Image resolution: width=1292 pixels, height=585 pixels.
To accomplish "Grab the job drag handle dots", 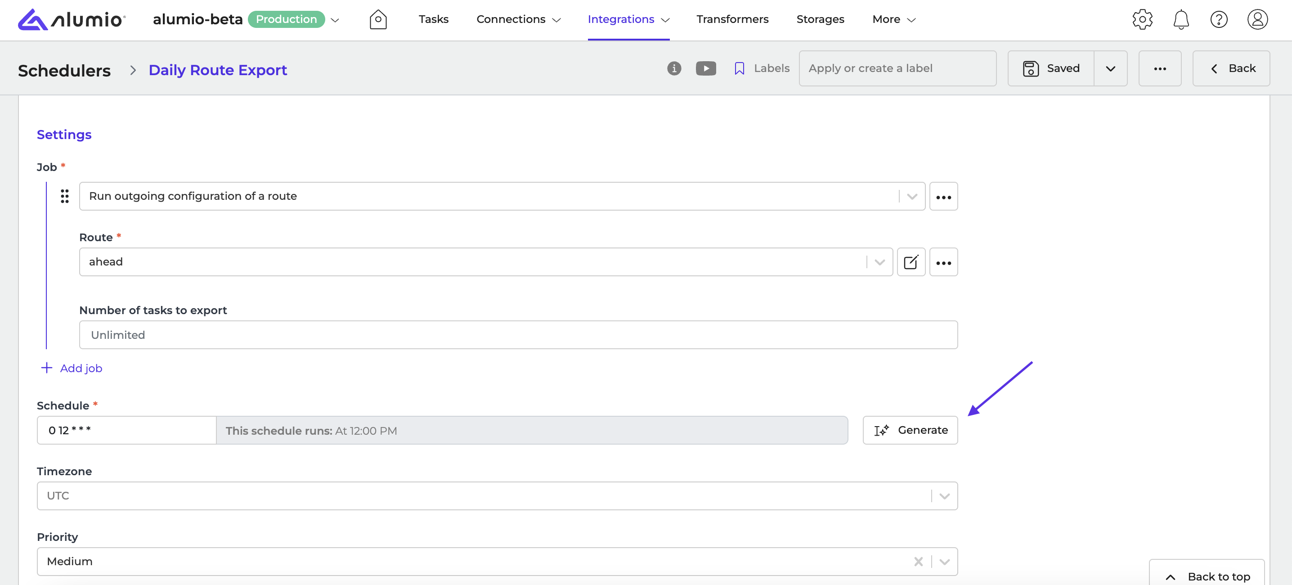I will [65, 196].
